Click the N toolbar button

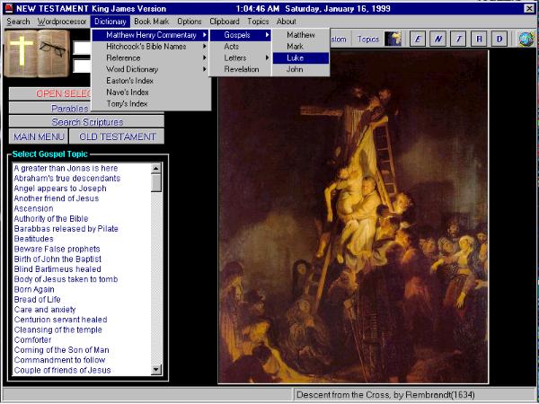coord(438,39)
